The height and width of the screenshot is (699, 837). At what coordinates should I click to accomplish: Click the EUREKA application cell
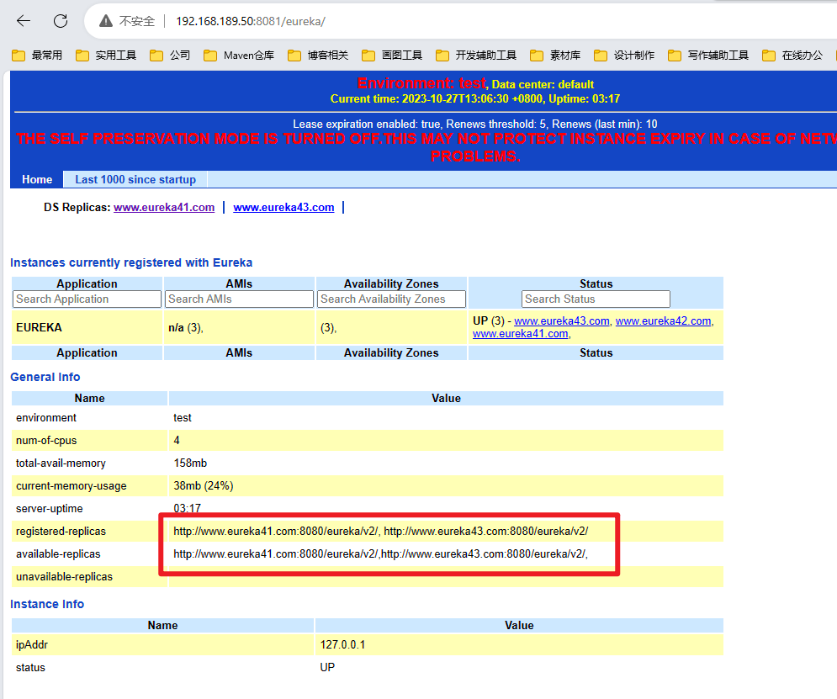click(87, 327)
